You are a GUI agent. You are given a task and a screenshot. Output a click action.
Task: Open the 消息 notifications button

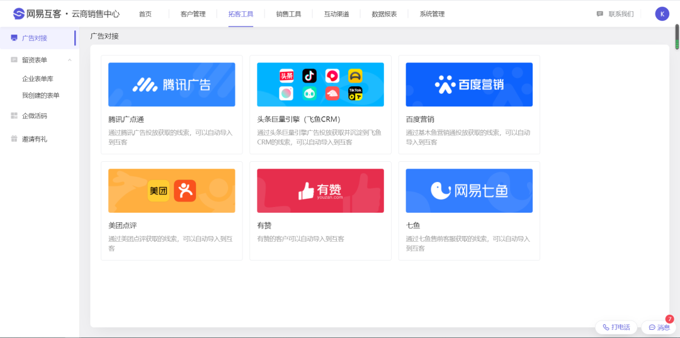(x=659, y=327)
